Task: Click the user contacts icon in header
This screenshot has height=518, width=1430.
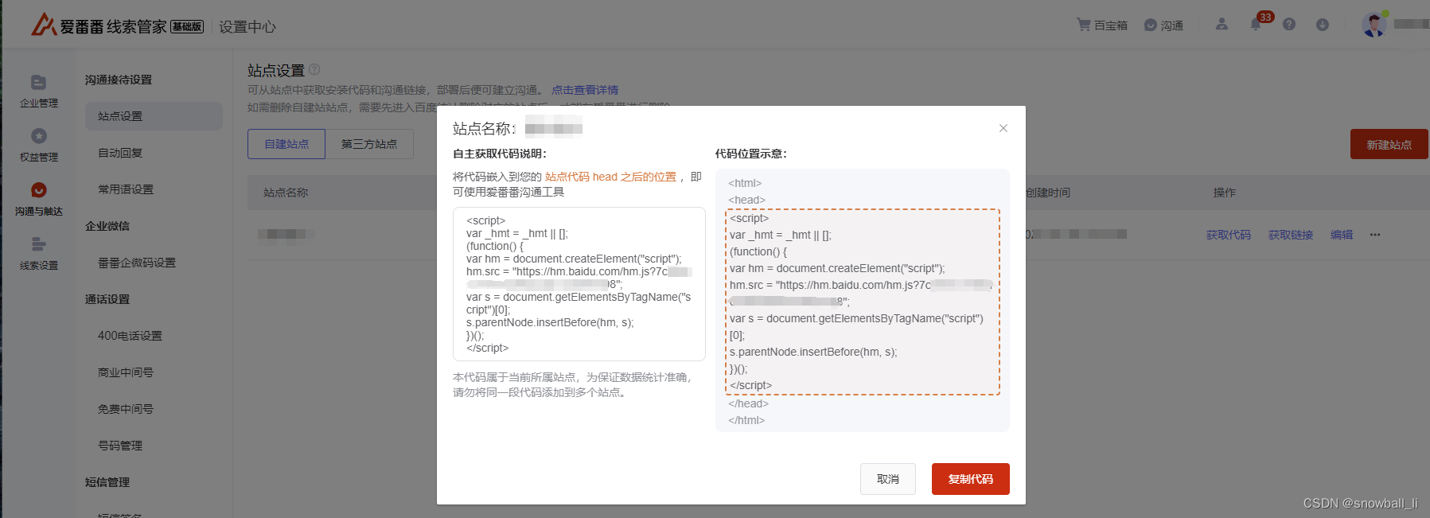Action: click(1222, 25)
